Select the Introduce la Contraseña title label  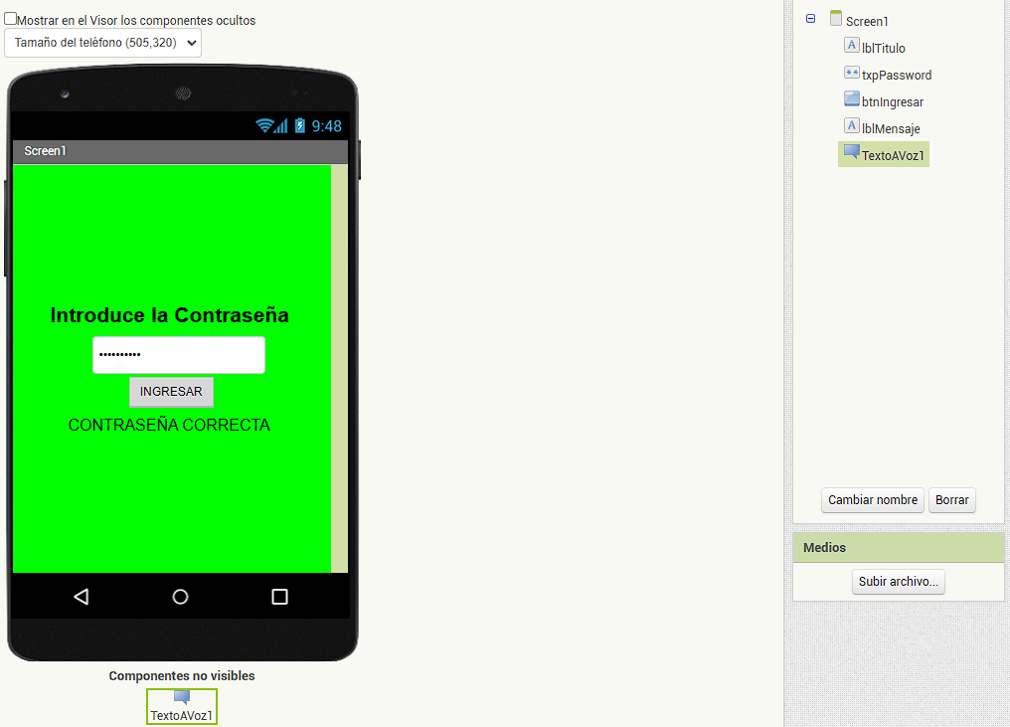click(170, 315)
